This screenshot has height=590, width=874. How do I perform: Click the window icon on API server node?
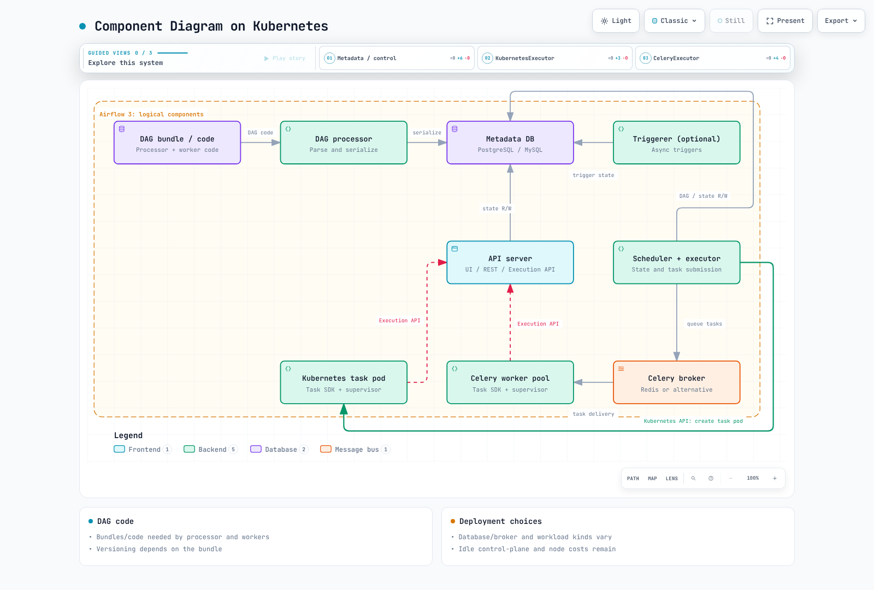point(454,249)
